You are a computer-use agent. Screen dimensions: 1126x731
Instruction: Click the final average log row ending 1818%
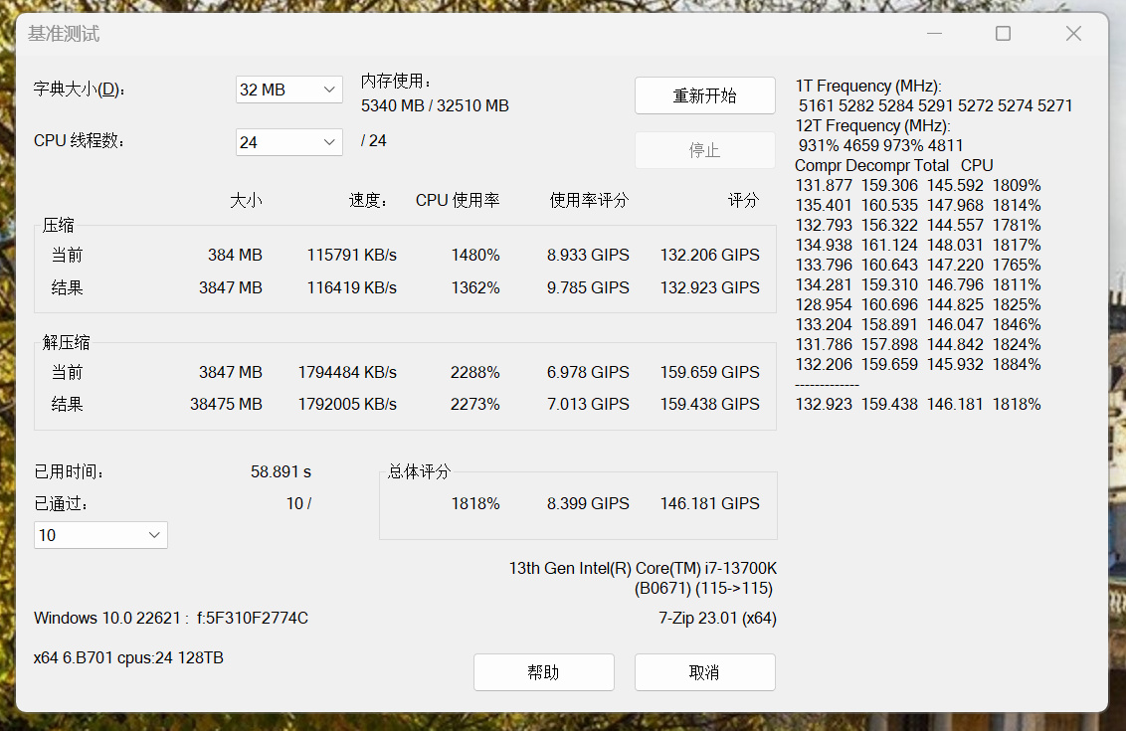918,404
